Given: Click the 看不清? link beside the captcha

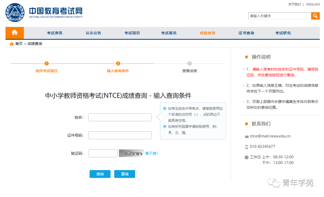Looking at the screenshot, I should (x=151, y=153).
